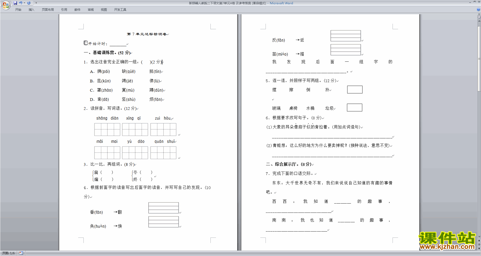Screen dimensions: 481x256
Task: Click the writing grid under yù dào
Action: tap(135, 153)
